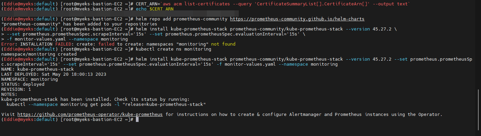This screenshot has height=136, width=481.
Task: Click the 'kubectl create ns monitoring' command
Action: click(x=174, y=49)
